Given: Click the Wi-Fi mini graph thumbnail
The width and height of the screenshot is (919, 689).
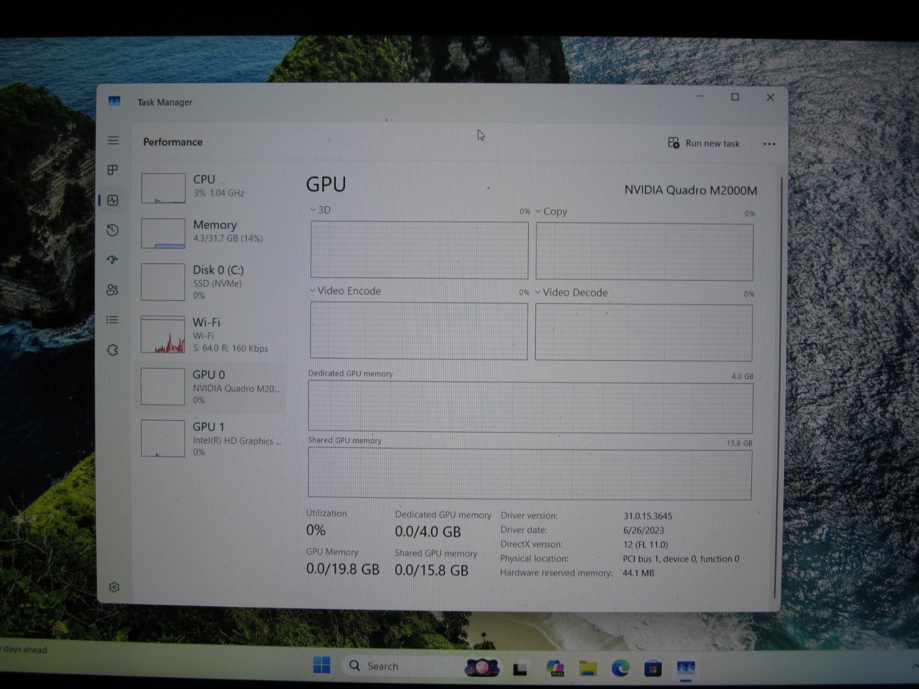Looking at the screenshot, I should point(163,335).
